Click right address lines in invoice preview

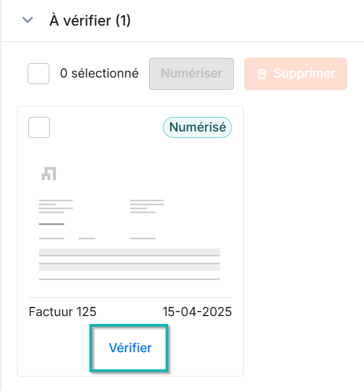(x=147, y=206)
